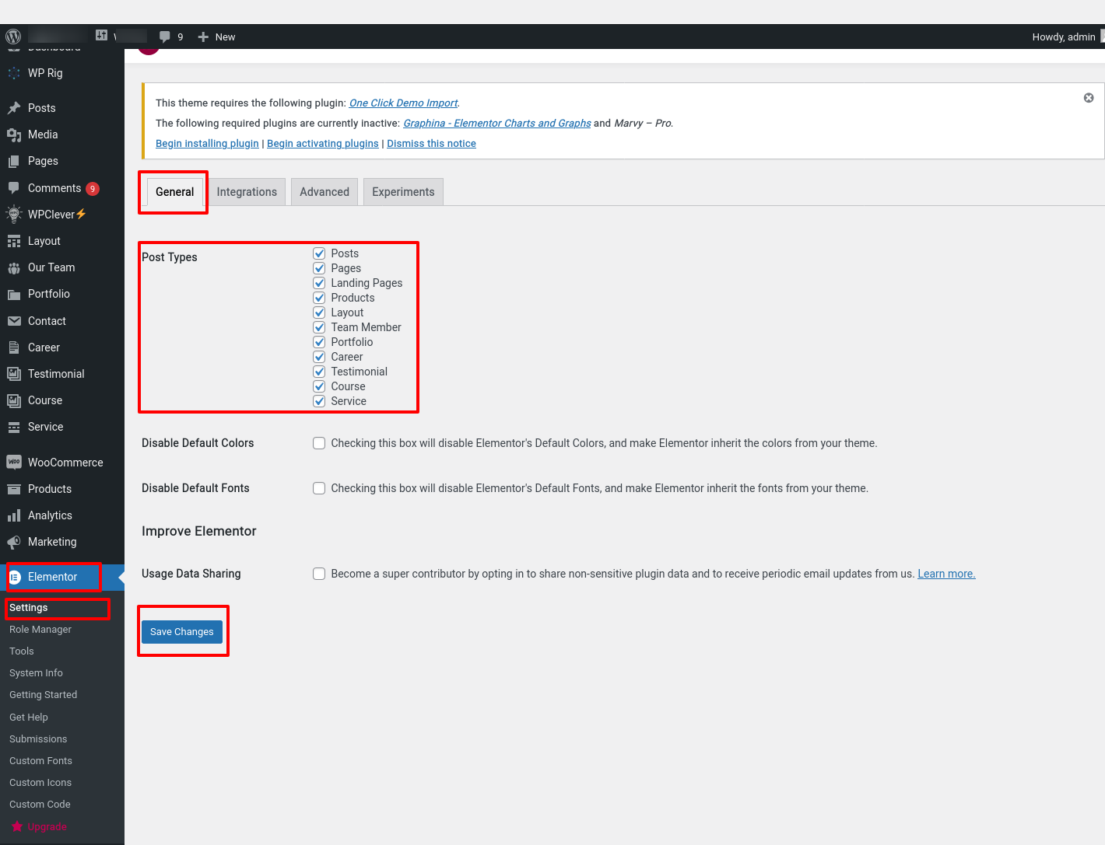
Task: Click Begin installing plugin link
Action: [207, 144]
